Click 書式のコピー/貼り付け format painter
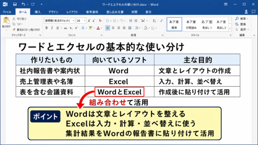Image resolution: width=258 pixels, height=145 pixels. pos(26,29)
